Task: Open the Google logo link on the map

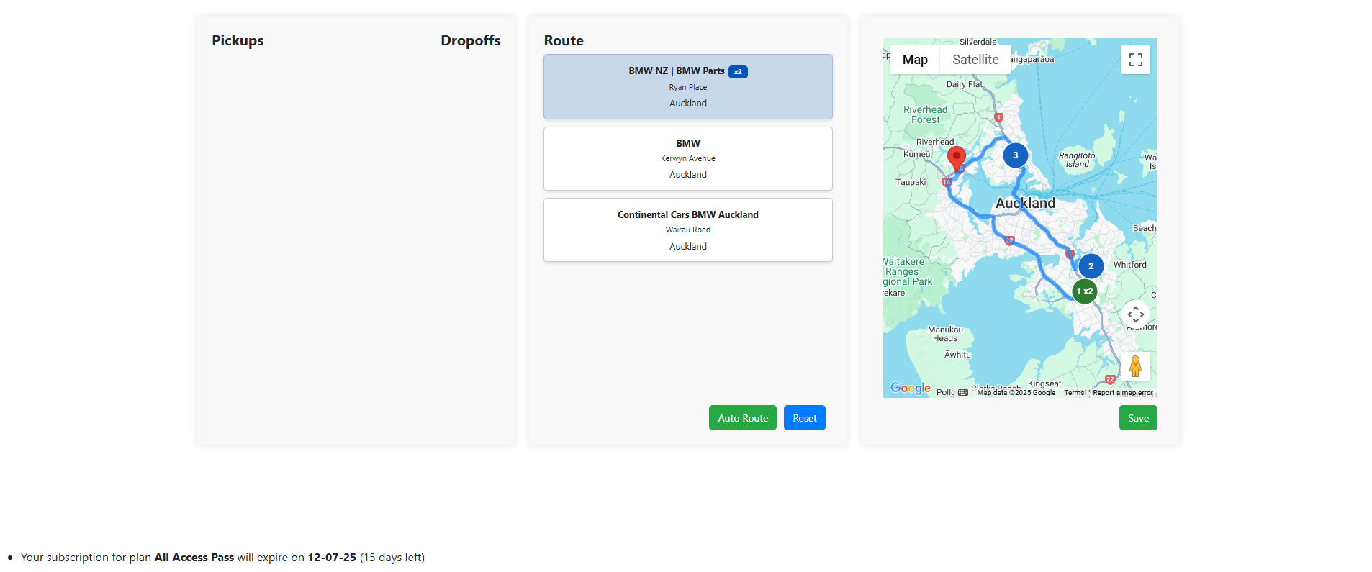Action: [x=911, y=388]
